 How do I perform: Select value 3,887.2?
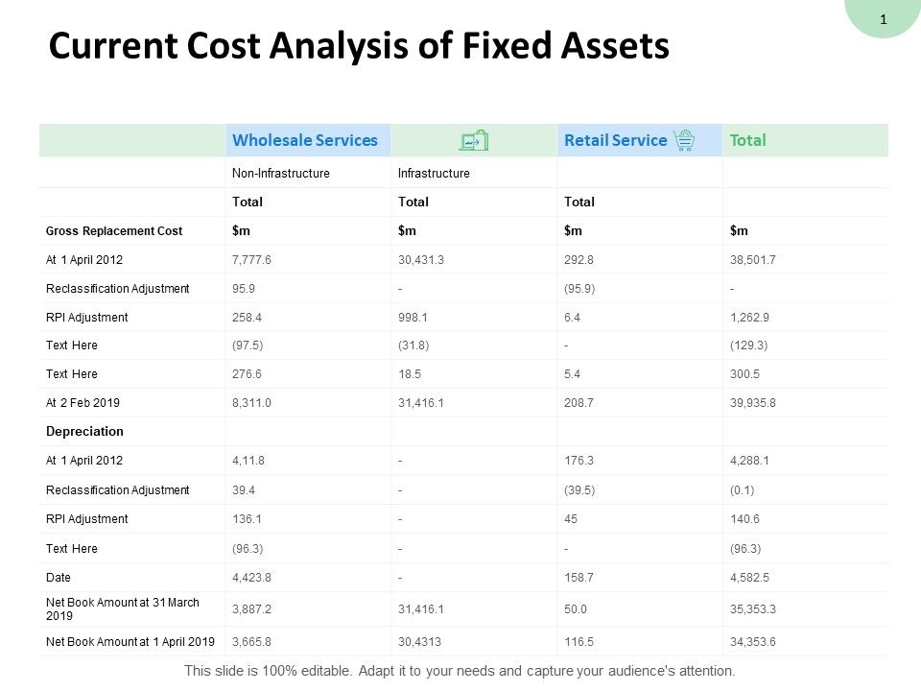point(251,609)
